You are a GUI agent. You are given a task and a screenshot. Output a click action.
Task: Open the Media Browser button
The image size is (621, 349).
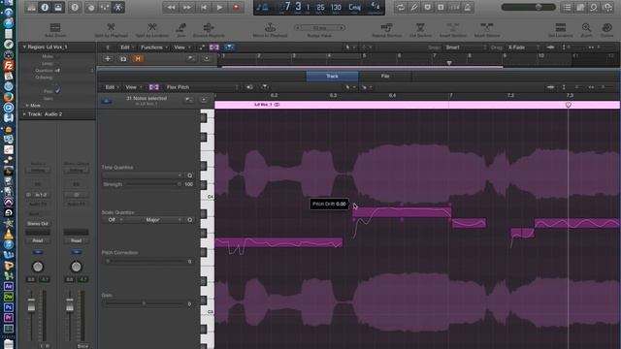pos(607,7)
